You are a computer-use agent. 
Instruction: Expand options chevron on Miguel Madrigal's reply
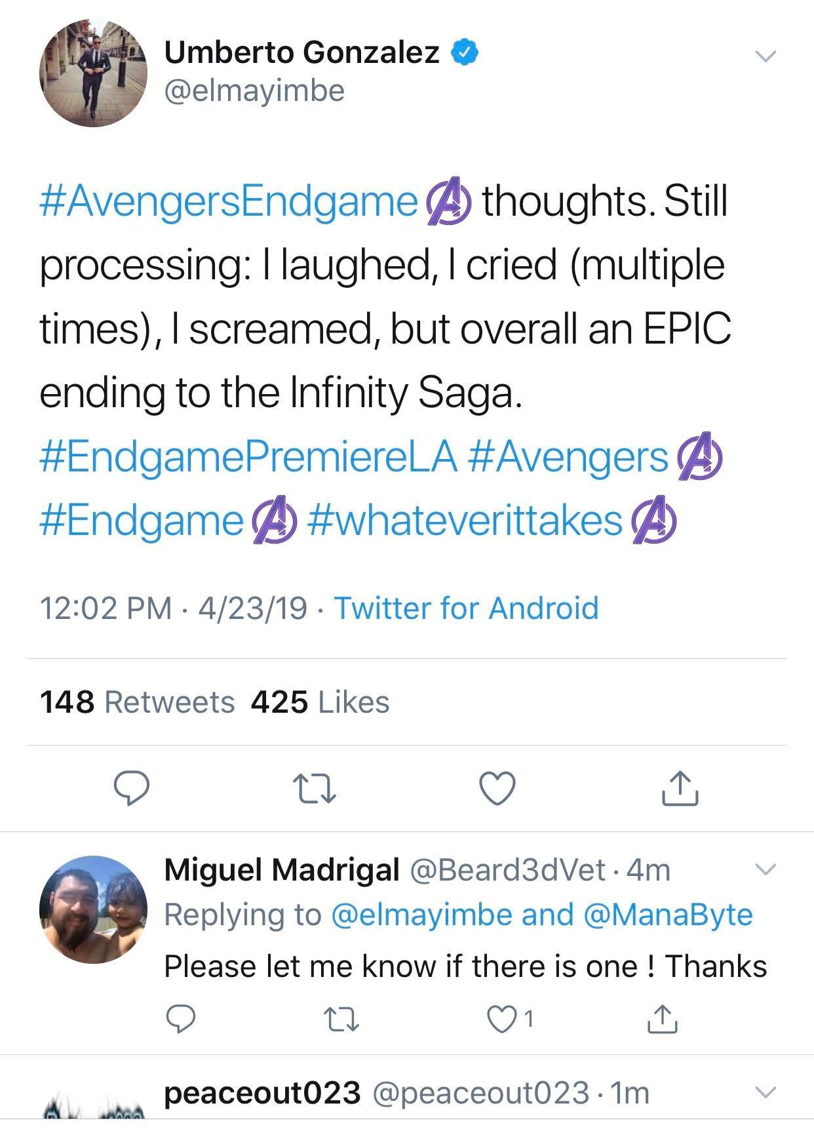pyautogui.click(x=765, y=869)
